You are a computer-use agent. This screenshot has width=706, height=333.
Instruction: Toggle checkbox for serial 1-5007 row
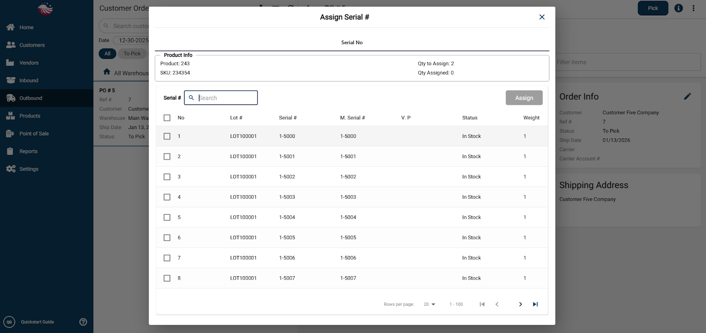(x=167, y=278)
